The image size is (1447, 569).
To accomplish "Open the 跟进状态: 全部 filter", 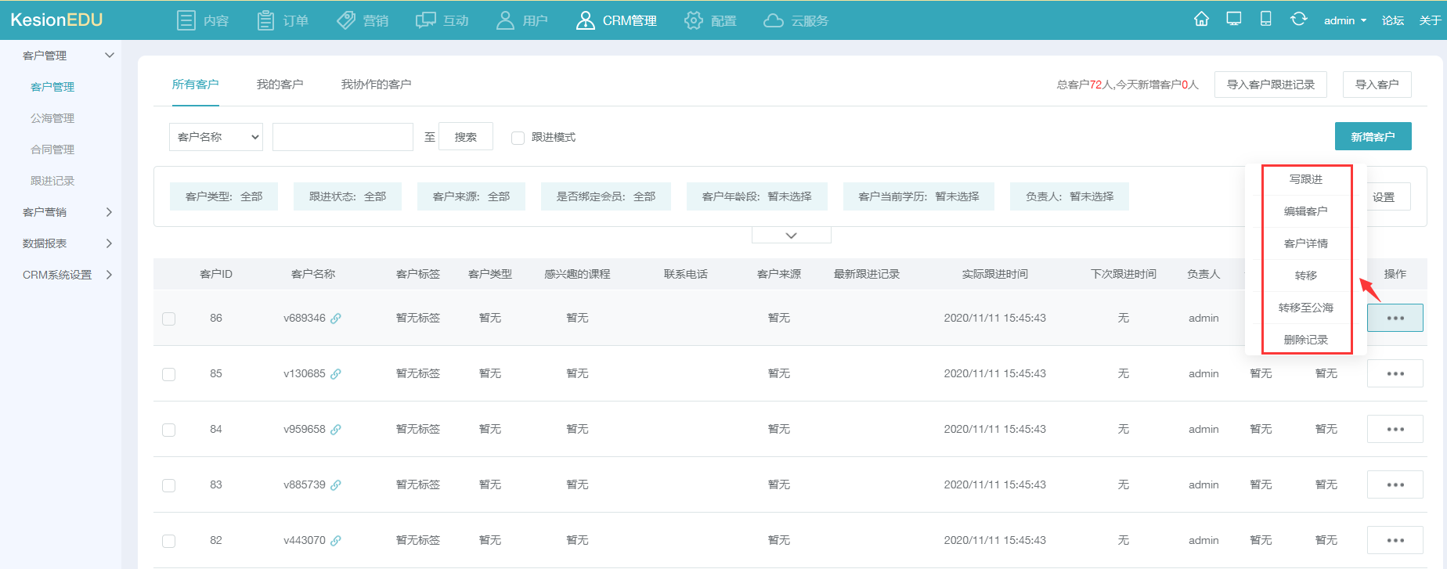I will click(x=348, y=196).
